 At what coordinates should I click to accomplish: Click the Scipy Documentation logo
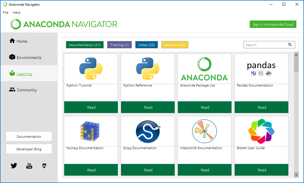coord(148,131)
